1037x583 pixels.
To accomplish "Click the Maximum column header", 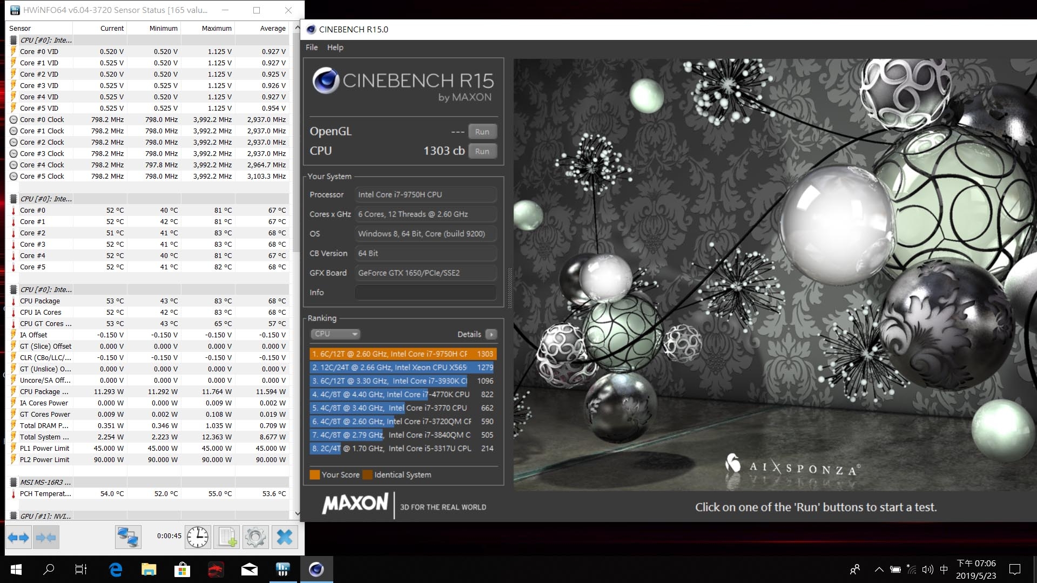I will click(216, 28).
